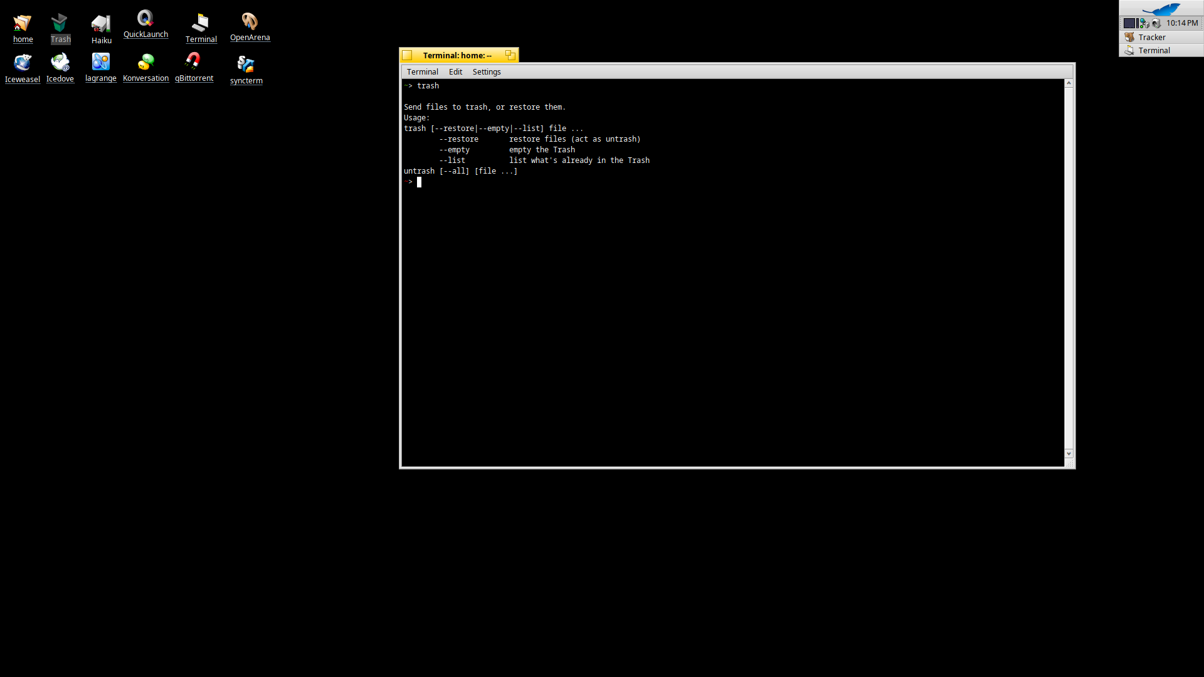The height and width of the screenshot is (677, 1204).
Task: Click the network status tray icon
Action: (x=1144, y=23)
